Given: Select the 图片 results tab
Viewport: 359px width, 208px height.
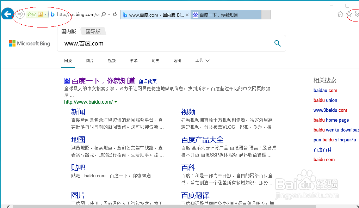Looking at the screenshot, I should (x=90, y=61).
